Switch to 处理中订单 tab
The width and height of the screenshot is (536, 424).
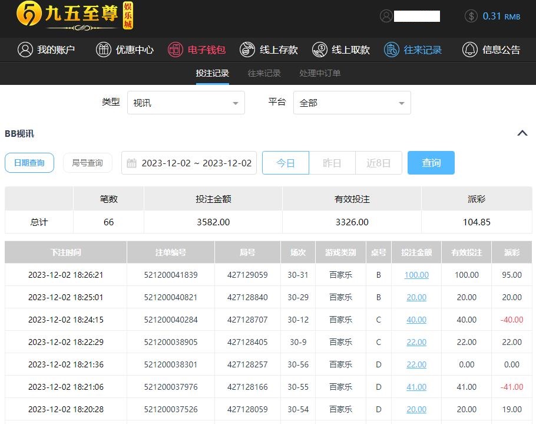point(320,73)
